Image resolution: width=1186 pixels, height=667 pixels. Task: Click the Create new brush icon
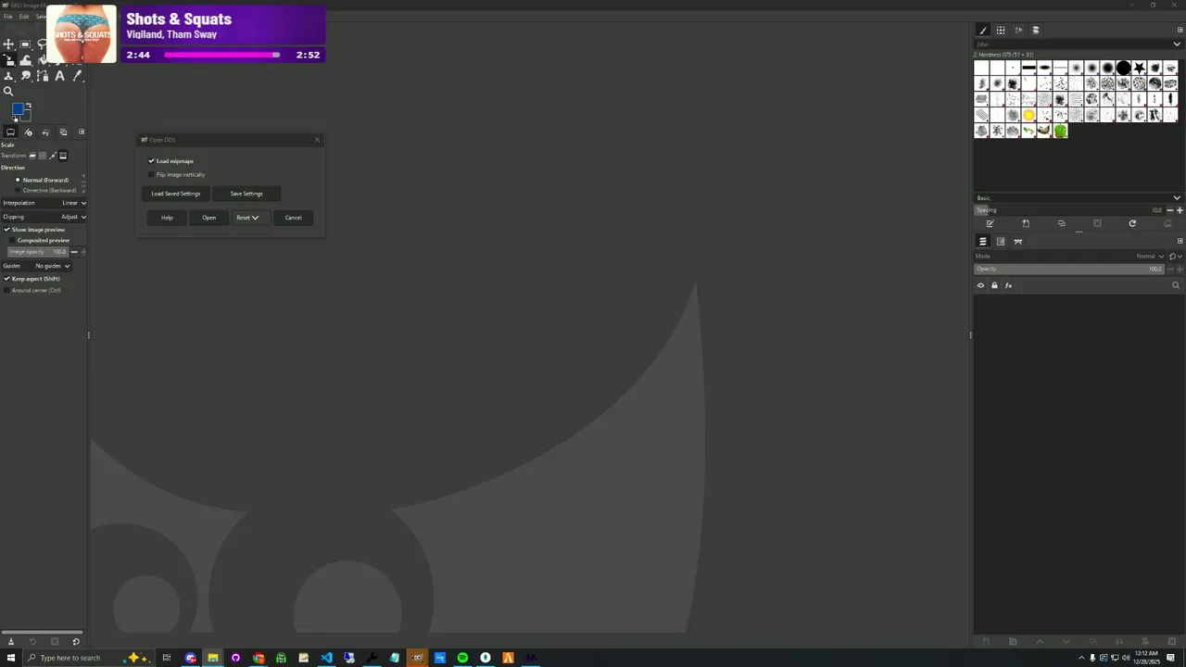coord(1026,223)
